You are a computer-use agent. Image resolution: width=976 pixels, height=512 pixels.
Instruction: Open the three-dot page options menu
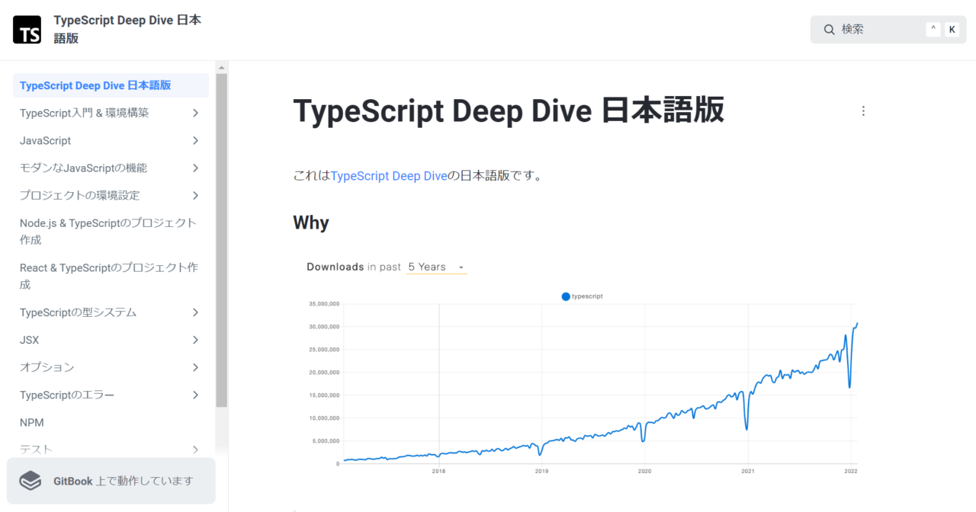pos(863,111)
